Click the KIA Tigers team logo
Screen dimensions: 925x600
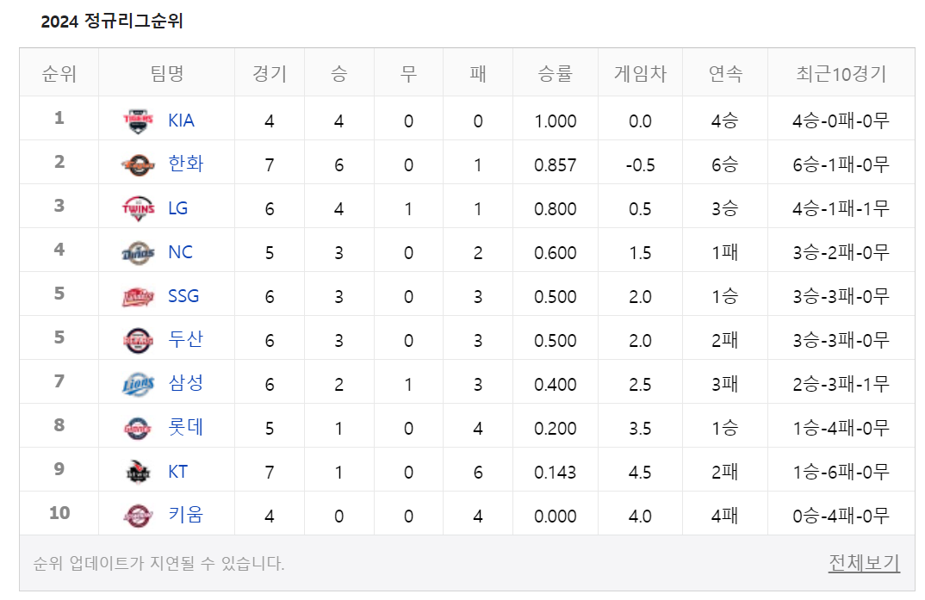[139, 121]
